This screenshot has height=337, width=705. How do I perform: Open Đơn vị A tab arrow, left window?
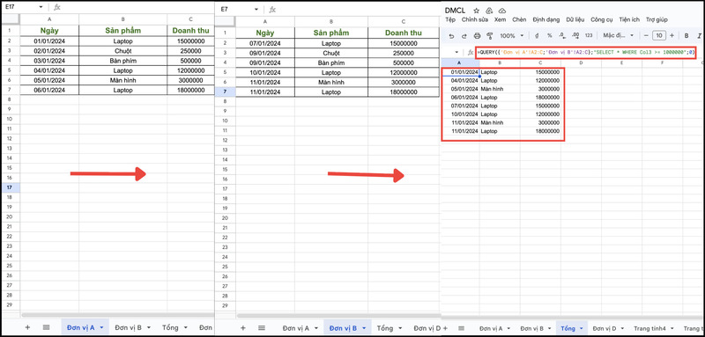[101, 328]
